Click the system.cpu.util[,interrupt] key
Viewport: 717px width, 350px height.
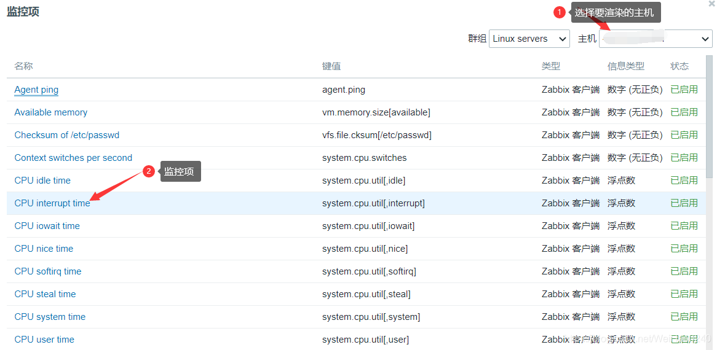click(x=374, y=203)
